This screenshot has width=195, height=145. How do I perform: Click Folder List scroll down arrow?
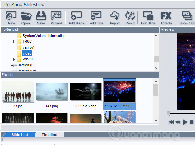156,68
